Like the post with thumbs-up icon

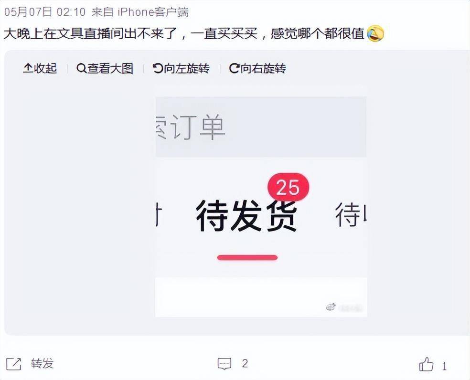[x=426, y=364]
